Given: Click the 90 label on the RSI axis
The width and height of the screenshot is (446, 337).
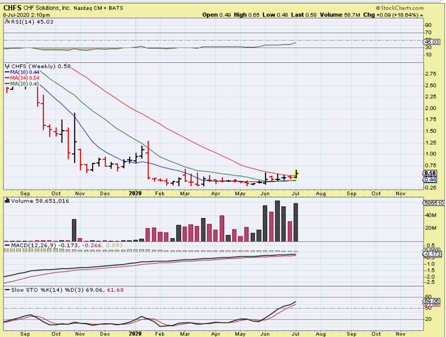Looking at the screenshot, I should click(x=428, y=25).
